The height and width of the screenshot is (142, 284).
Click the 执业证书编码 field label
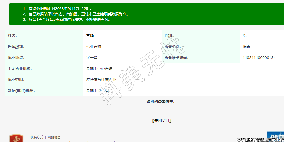click(x=176, y=58)
